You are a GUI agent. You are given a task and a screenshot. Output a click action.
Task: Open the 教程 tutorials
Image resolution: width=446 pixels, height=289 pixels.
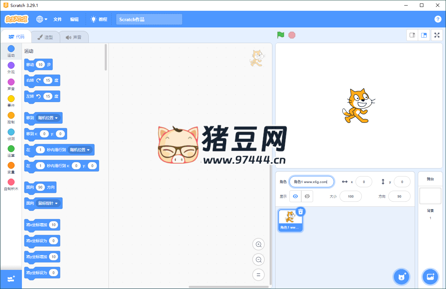[x=99, y=19]
